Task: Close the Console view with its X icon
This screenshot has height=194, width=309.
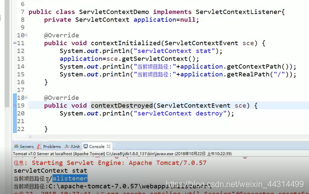Action: click(109, 147)
